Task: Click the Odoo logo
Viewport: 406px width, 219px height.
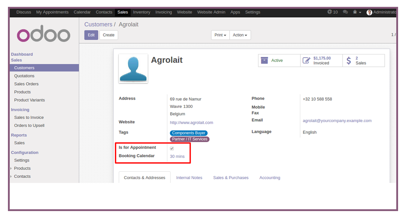Action: tap(44, 34)
